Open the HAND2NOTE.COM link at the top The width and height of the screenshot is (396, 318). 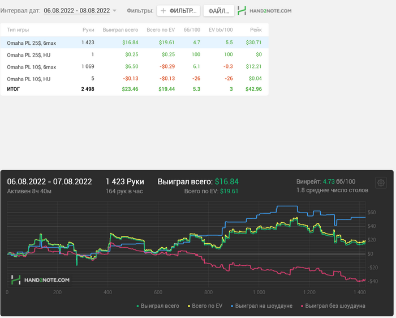click(x=270, y=11)
